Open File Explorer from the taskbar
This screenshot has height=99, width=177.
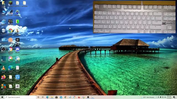tap(52, 97)
